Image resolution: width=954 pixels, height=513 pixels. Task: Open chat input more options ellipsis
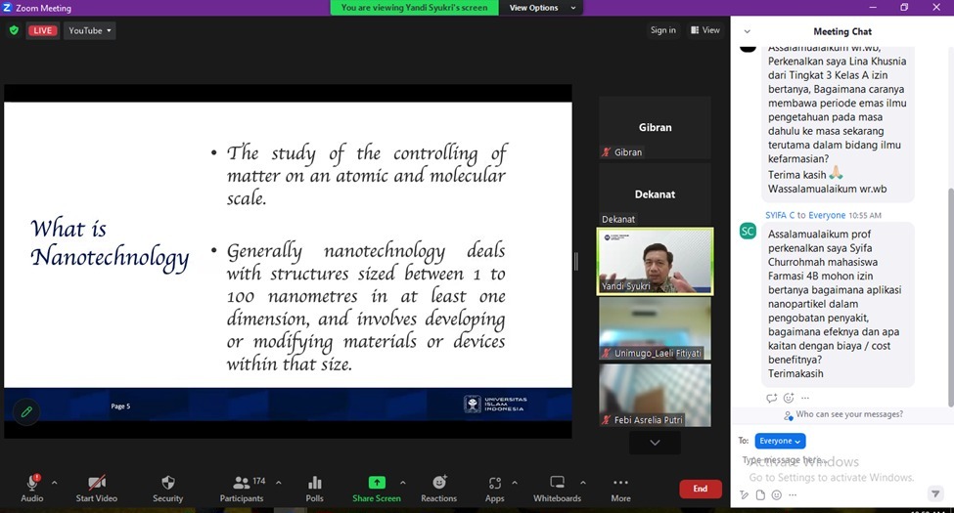click(x=793, y=494)
